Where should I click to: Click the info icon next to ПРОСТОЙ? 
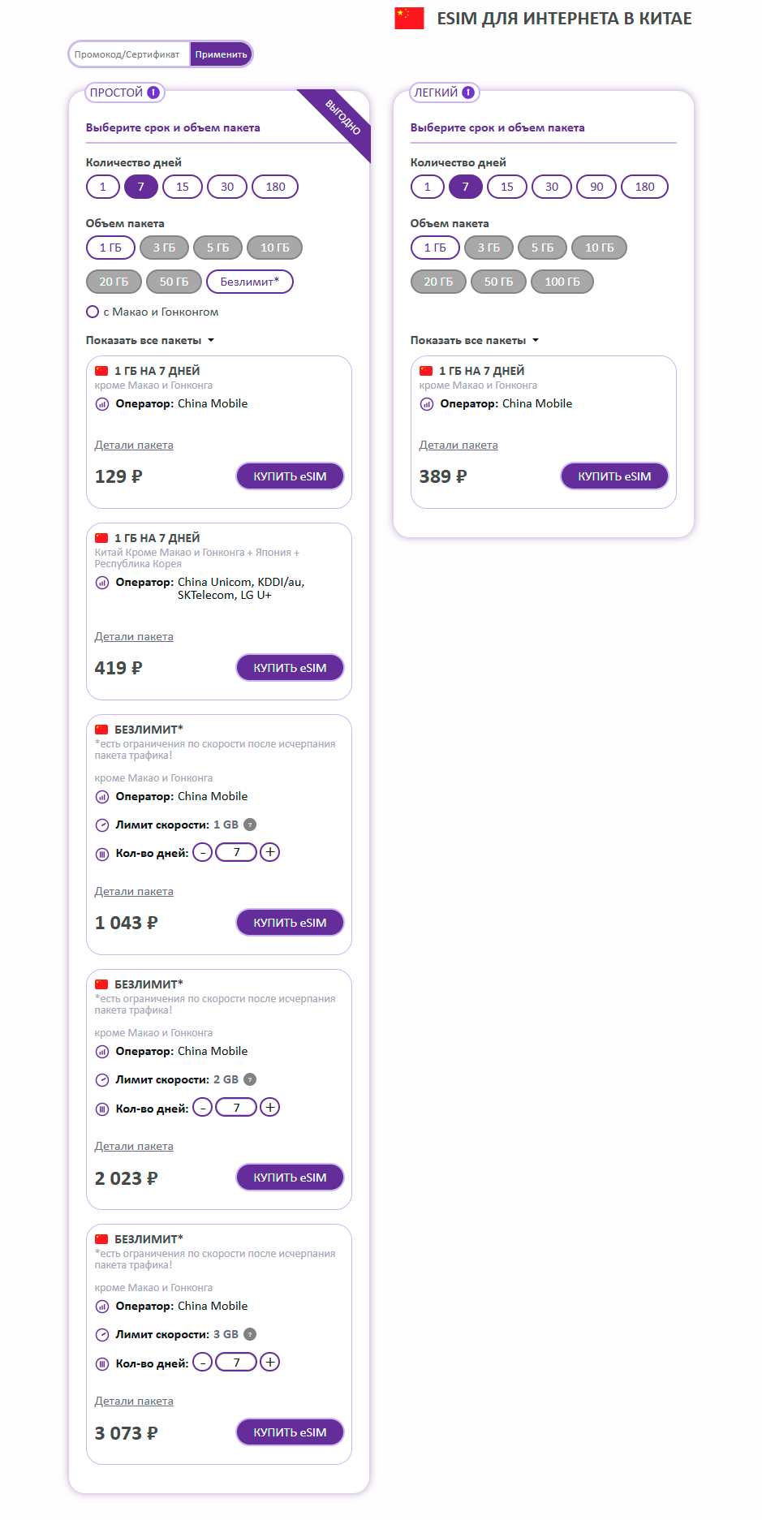point(153,93)
